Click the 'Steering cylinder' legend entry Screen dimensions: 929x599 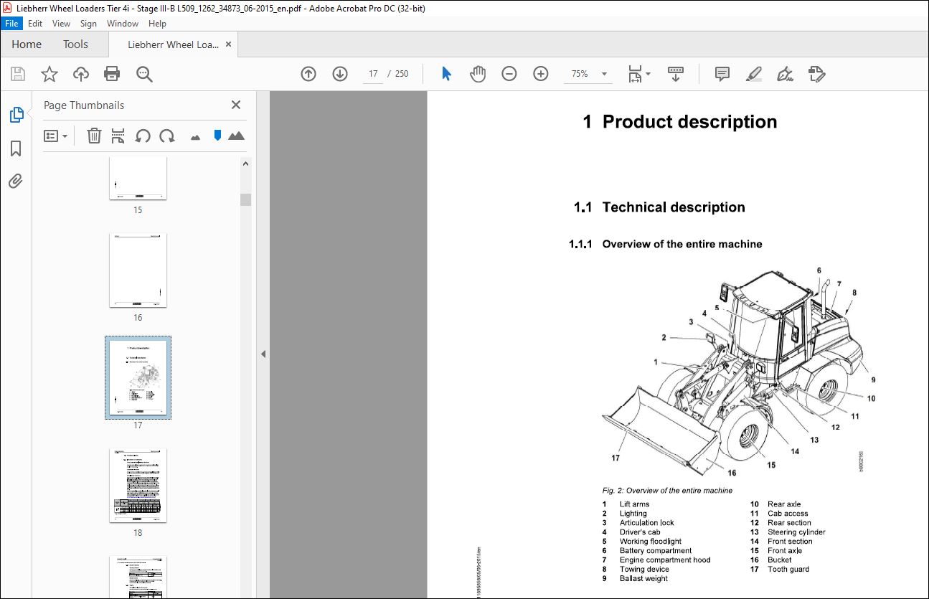pos(796,532)
